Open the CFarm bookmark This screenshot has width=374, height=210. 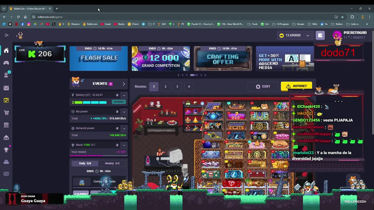(x=133, y=24)
